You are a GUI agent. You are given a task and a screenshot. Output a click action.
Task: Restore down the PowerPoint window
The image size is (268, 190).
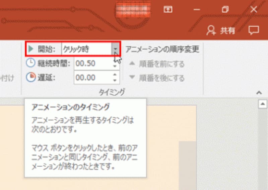225,9
